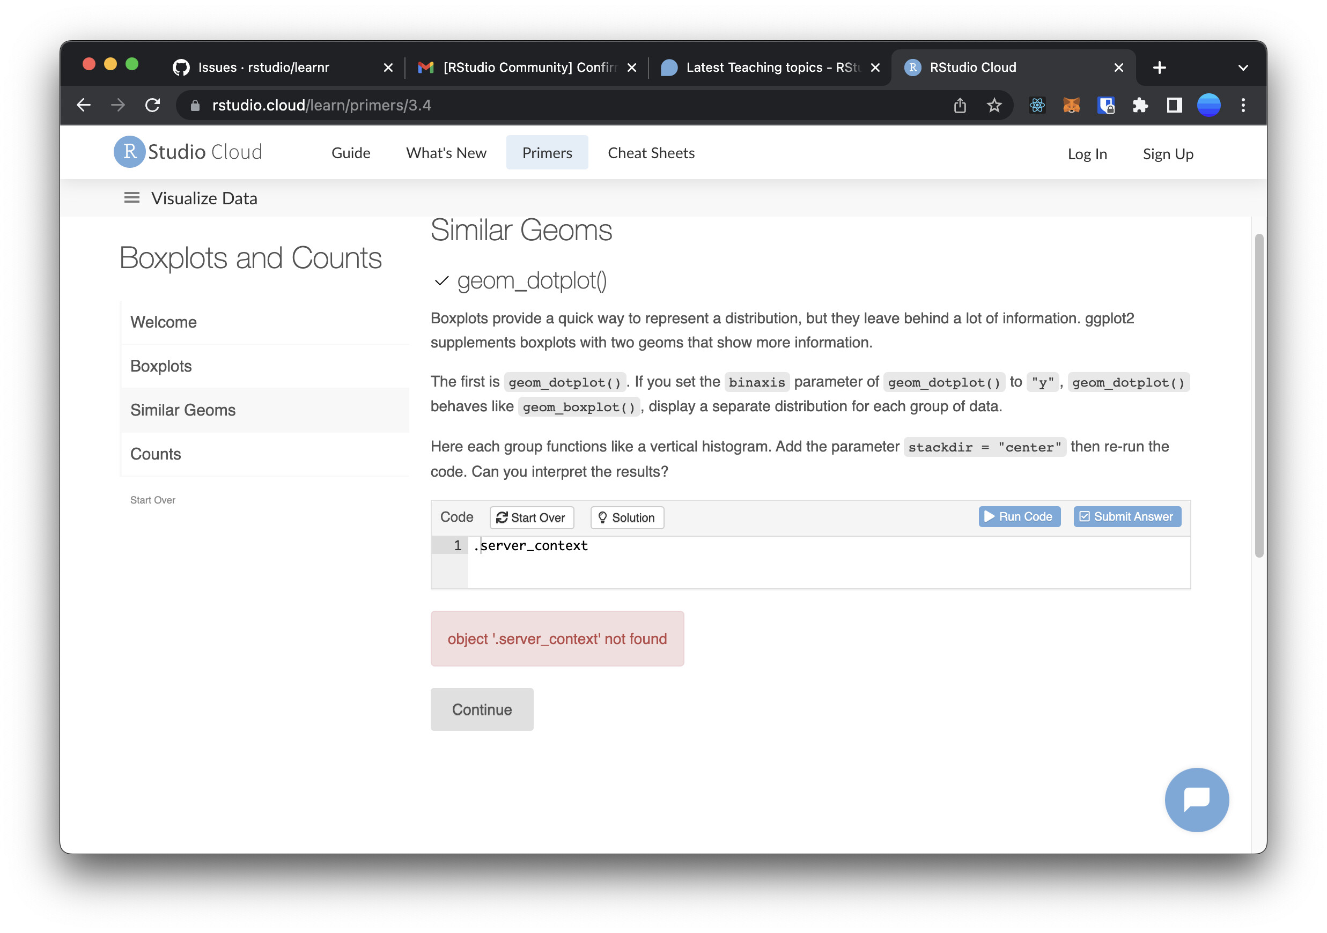
Task: Click the Run Code button
Action: [1019, 516]
